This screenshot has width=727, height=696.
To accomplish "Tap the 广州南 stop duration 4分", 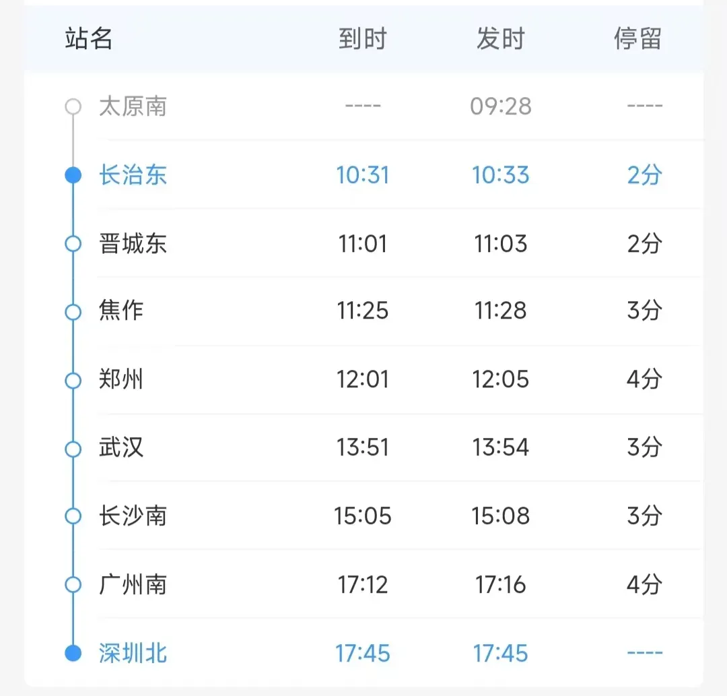I will [x=644, y=584].
